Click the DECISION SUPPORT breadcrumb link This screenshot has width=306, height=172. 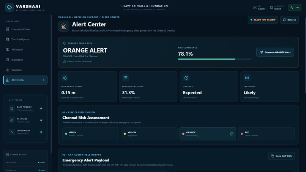tap(86, 17)
